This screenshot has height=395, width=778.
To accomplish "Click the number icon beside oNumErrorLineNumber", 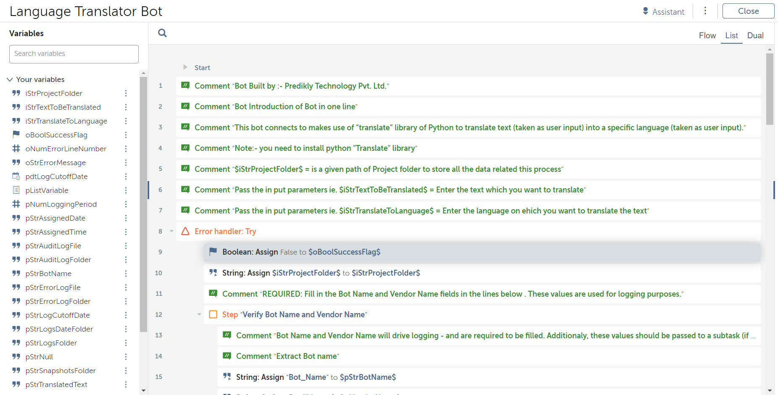I will 16,148.
